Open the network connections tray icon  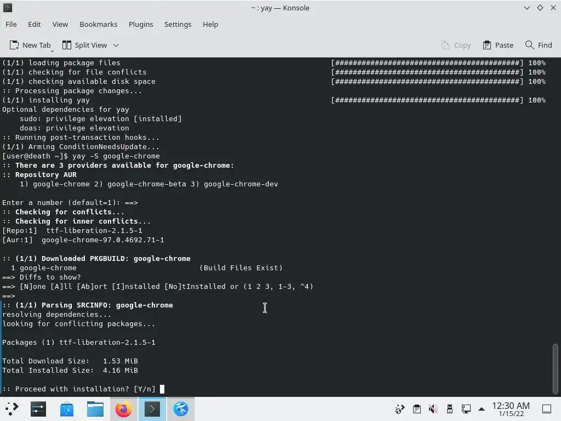[466, 409]
